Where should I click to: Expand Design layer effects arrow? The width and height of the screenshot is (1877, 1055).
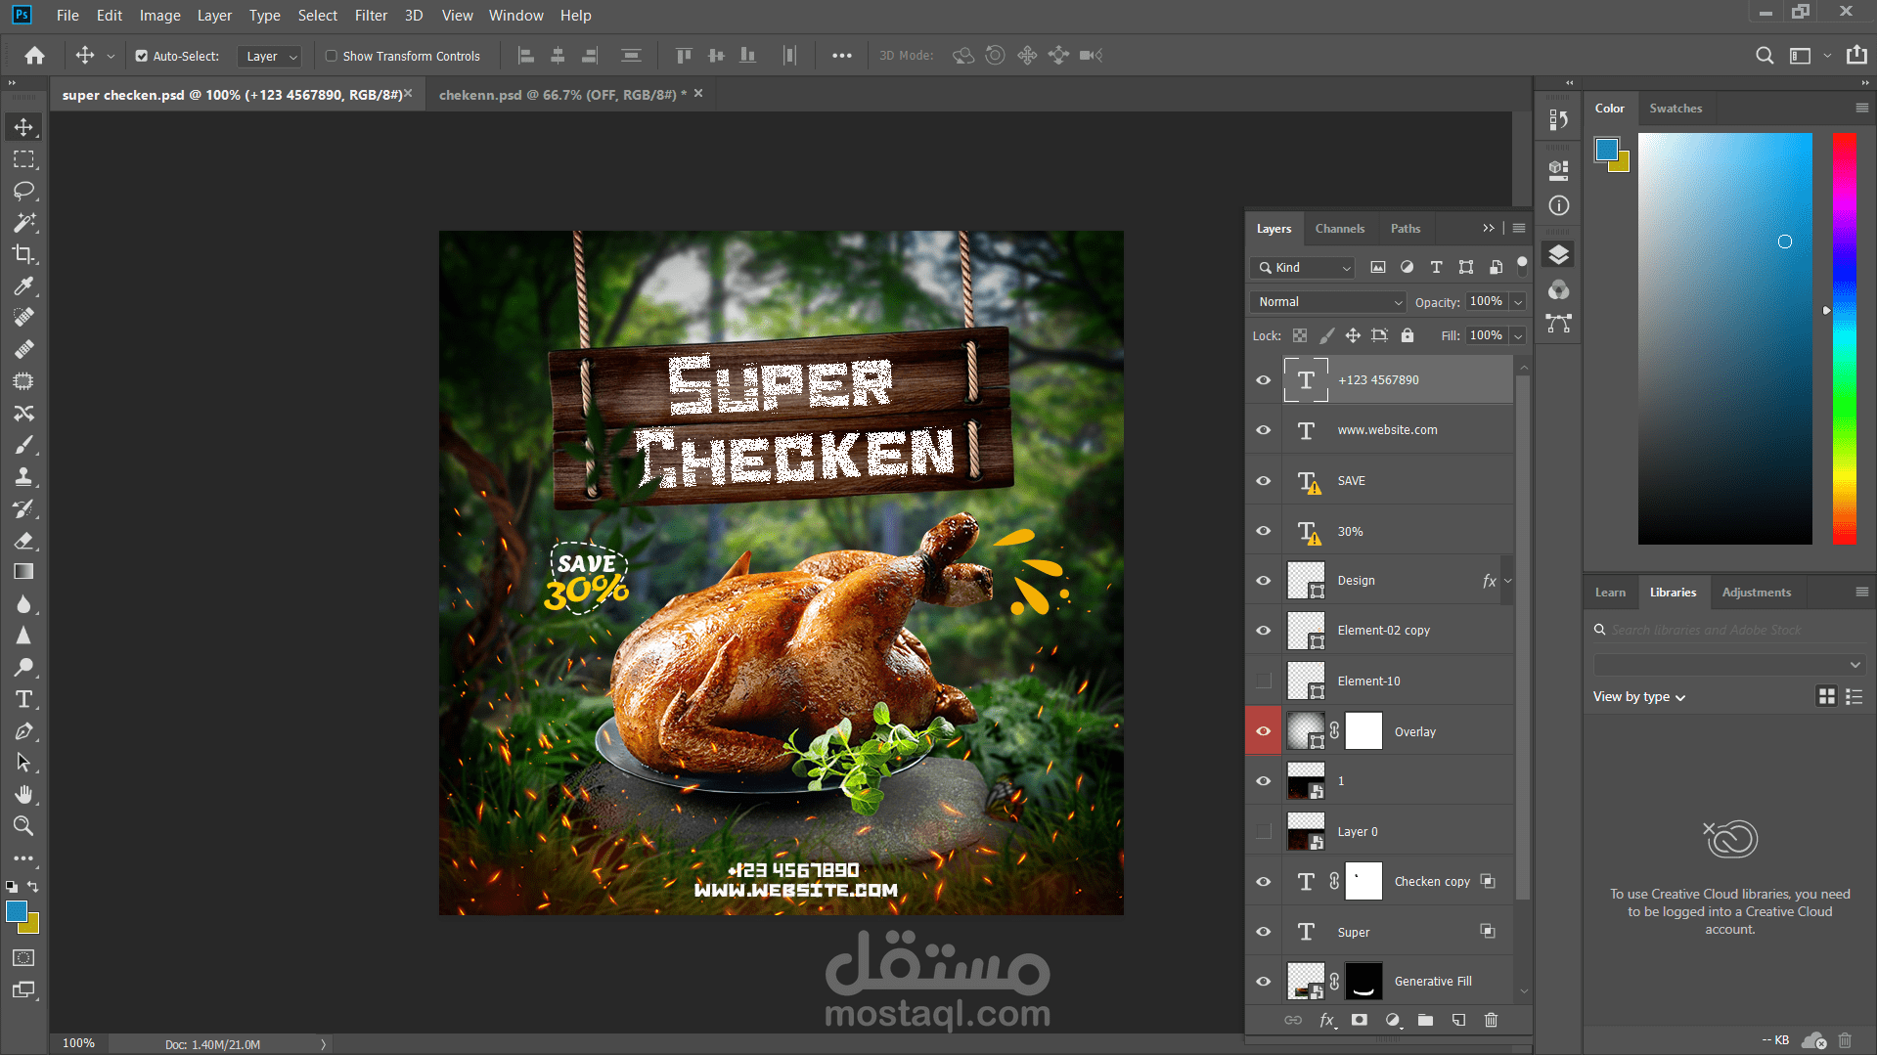coord(1507,581)
